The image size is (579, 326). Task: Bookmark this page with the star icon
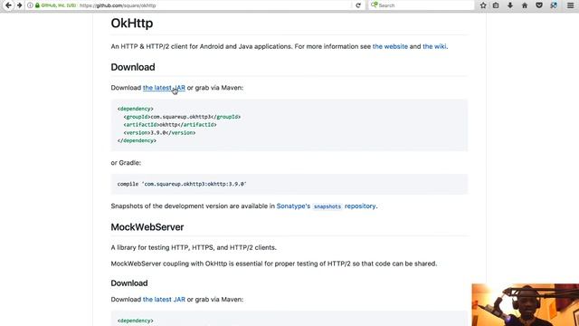pos(483,5)
